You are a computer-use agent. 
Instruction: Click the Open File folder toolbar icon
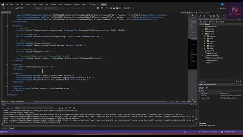pyautogui.click(x=16, y=8)
